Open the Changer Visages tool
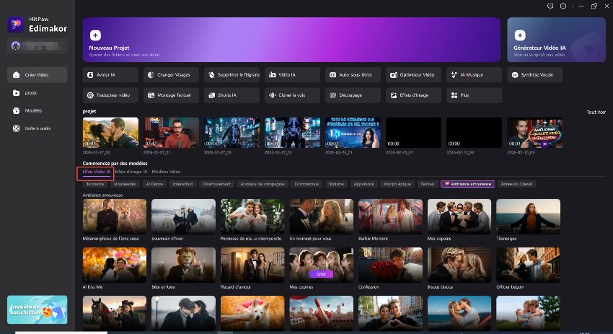Screen dimensions: 613x334 [171, 75]
